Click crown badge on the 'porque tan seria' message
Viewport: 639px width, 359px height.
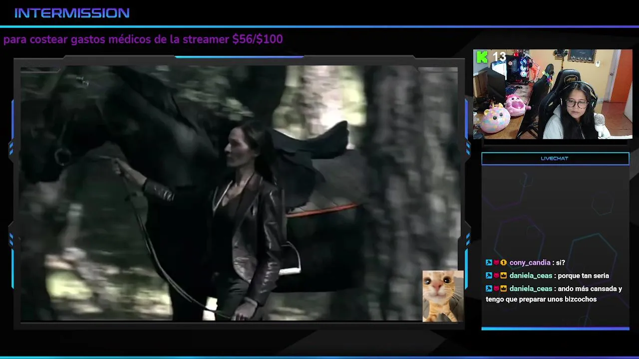click(503, 276)
